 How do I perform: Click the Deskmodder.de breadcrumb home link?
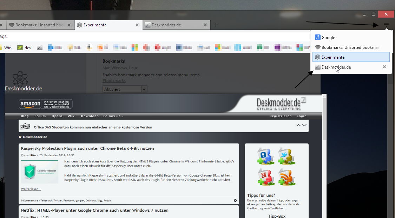pyautogui.click(x=33, y=137)
